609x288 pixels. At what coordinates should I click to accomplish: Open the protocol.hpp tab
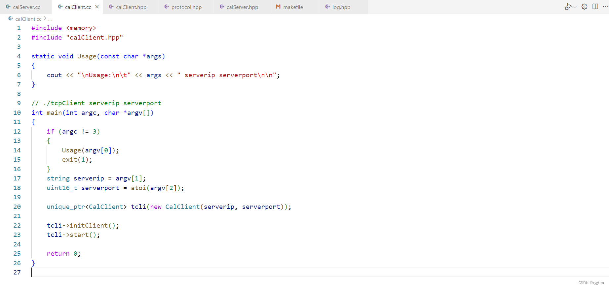pyautogui.click(x=186, y=7)
